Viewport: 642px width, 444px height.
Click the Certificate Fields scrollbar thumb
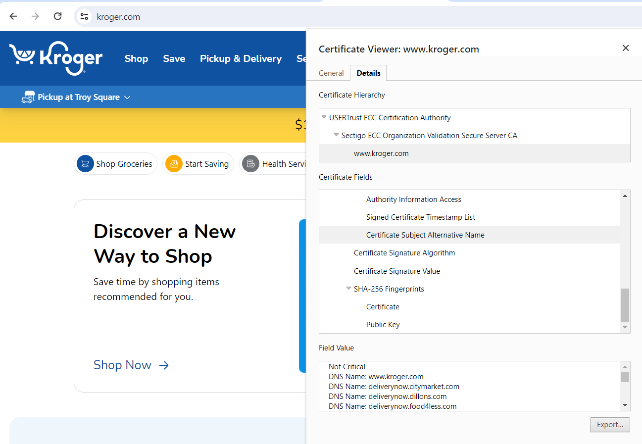[625, 305]
